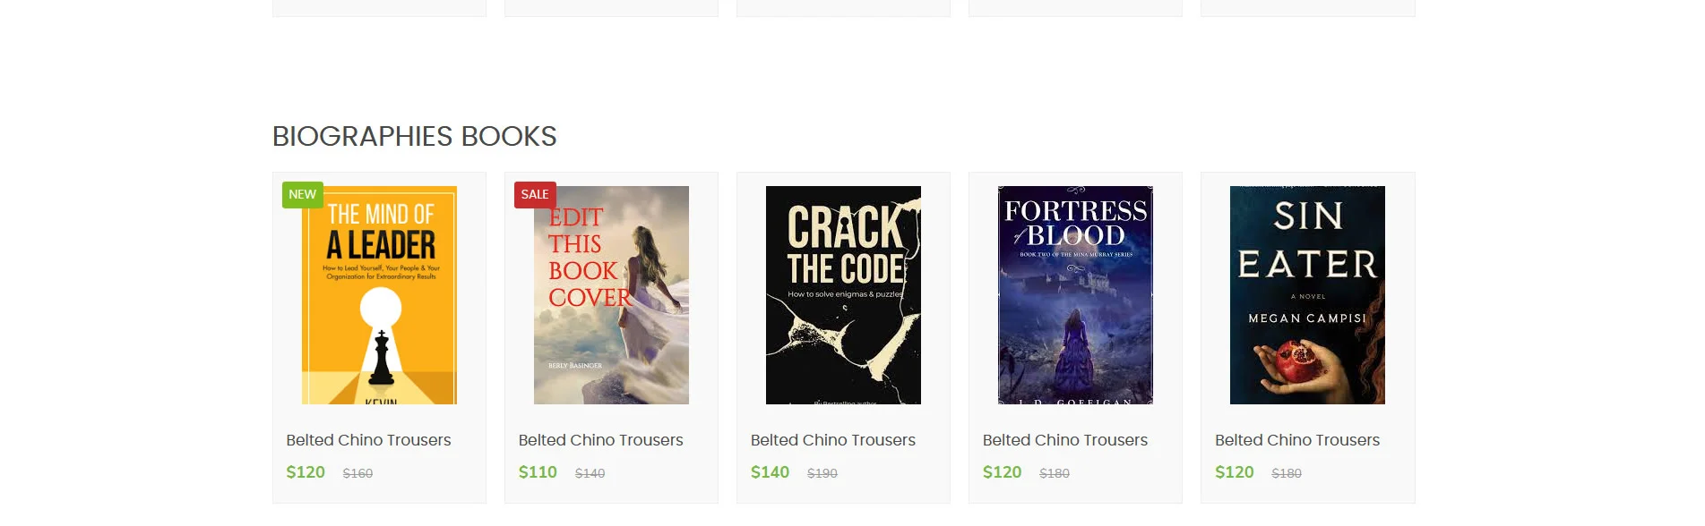Click the red SALE badge
Screen dimensions: 1705x526
coord(535,194)
